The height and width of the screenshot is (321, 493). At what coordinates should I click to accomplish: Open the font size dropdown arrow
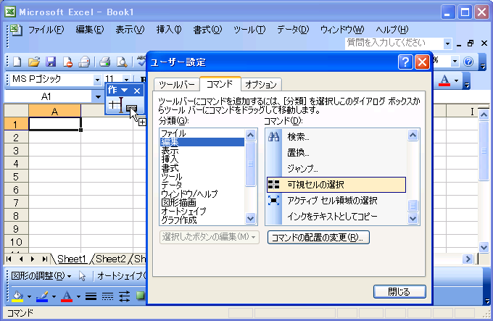(x=126, y=80)
